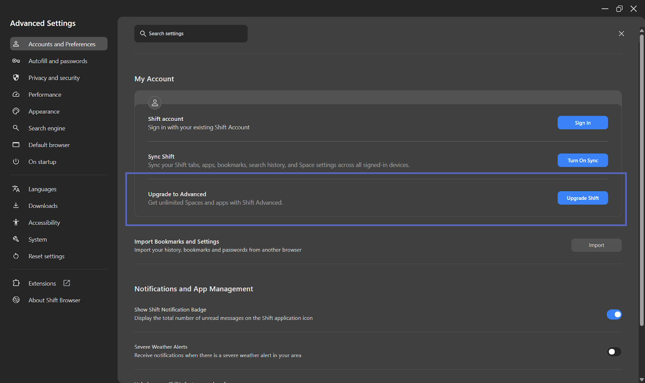The width and height of the screenshot is (645, 383).
Task: Click the My Account heading
Action: point(154,79)
